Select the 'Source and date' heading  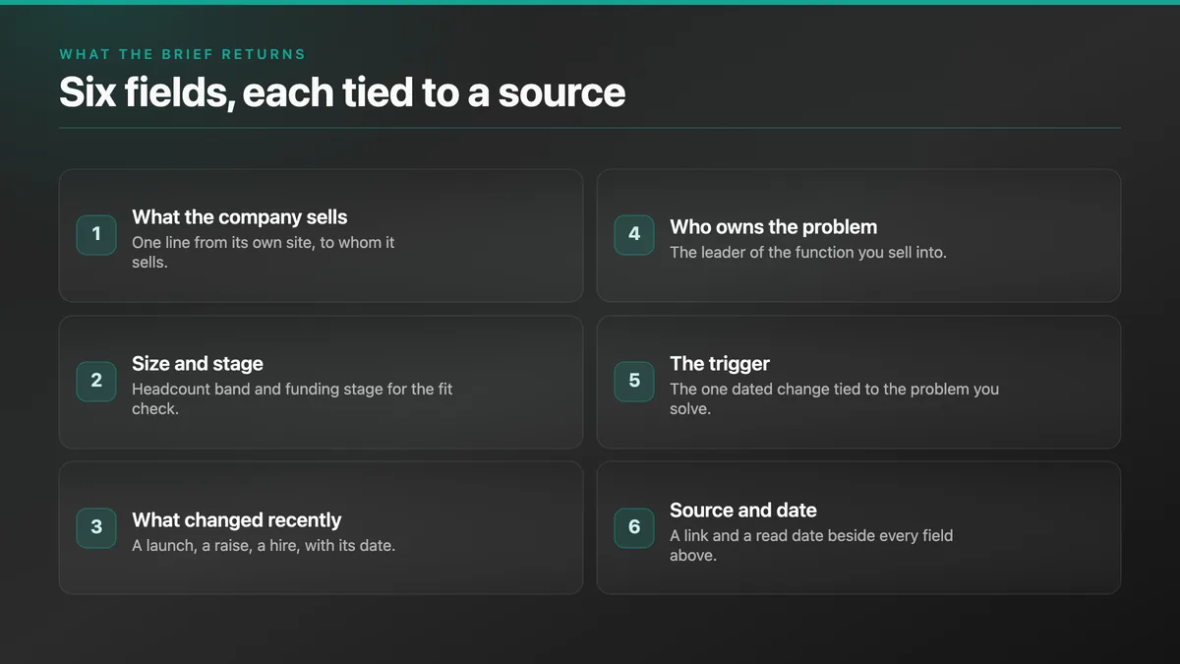[743, 511]
